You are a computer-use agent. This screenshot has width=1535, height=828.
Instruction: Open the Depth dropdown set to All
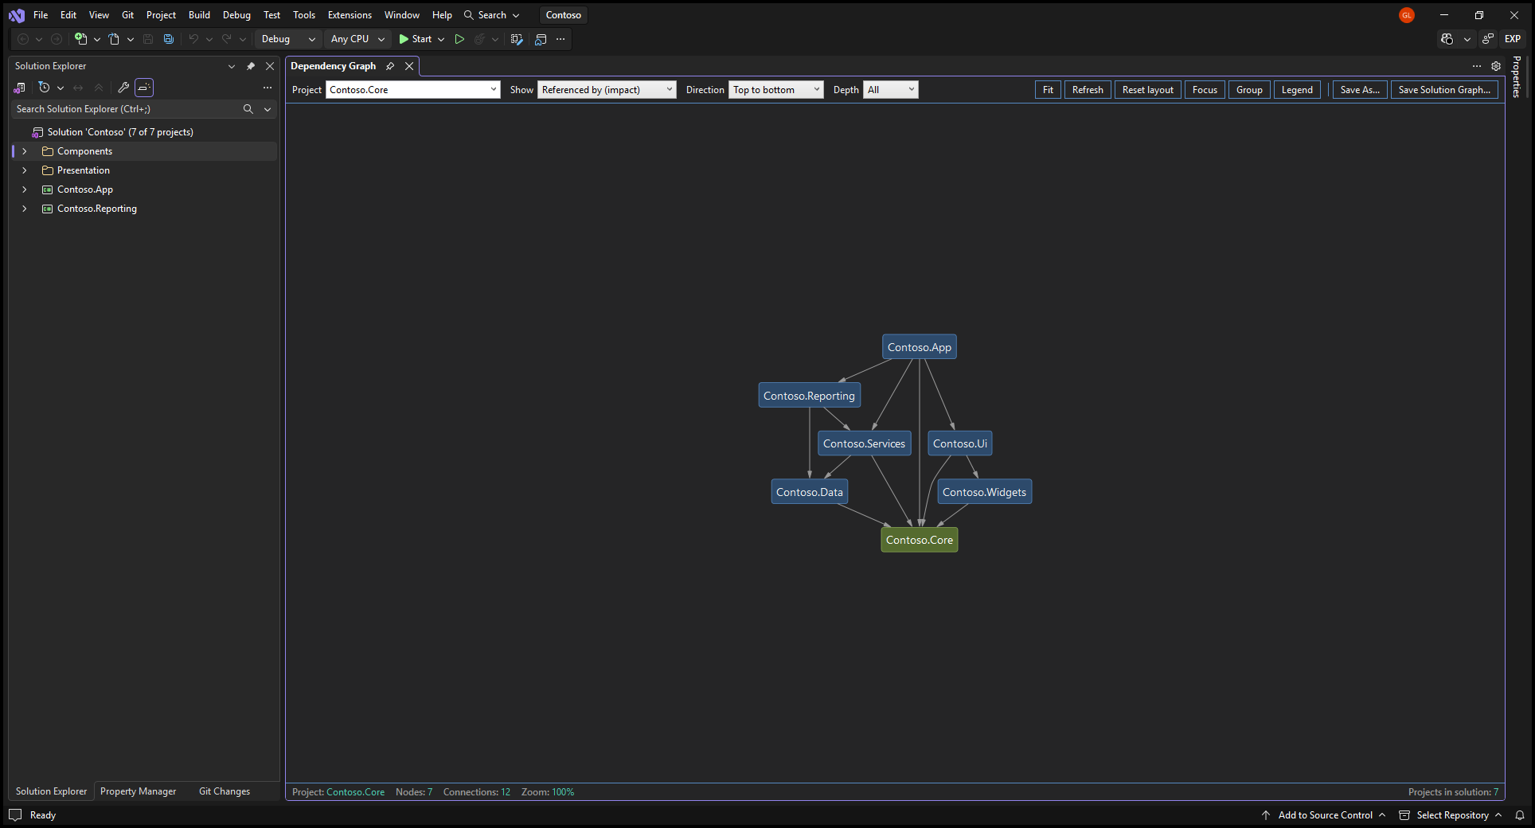(891, 90)
